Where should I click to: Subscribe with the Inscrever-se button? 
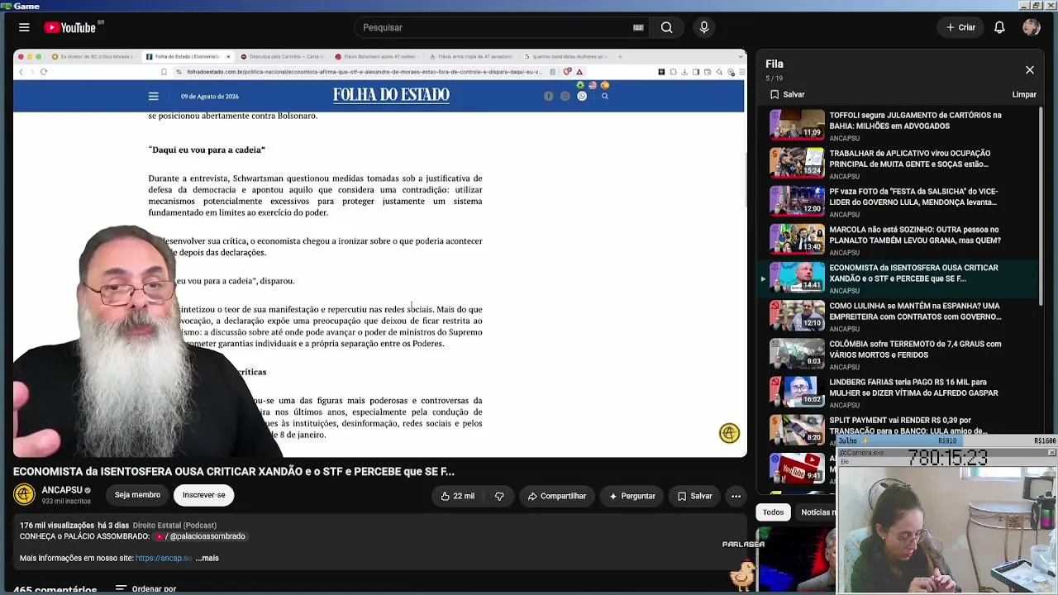coord(203,495)
